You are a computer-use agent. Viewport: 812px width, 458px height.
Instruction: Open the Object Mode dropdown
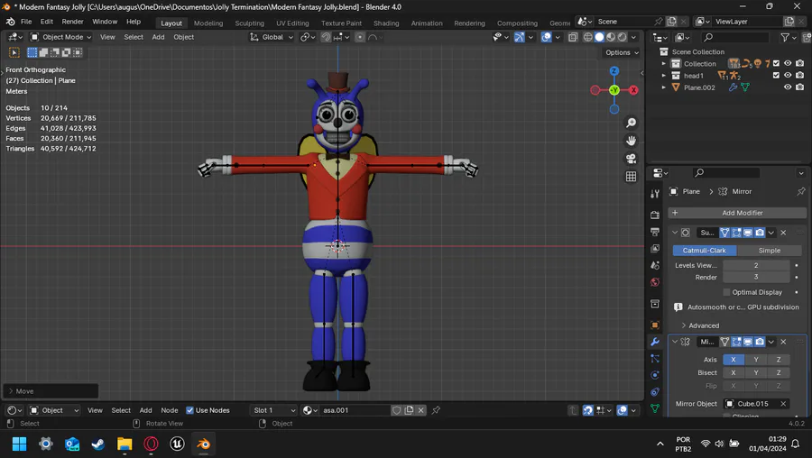click(60, 37)
